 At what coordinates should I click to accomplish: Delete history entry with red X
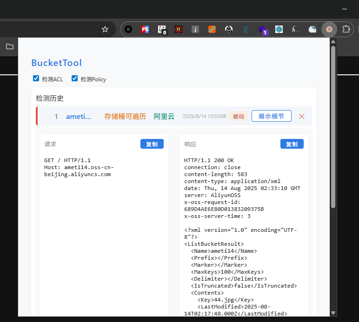click(x=302, y=116)
